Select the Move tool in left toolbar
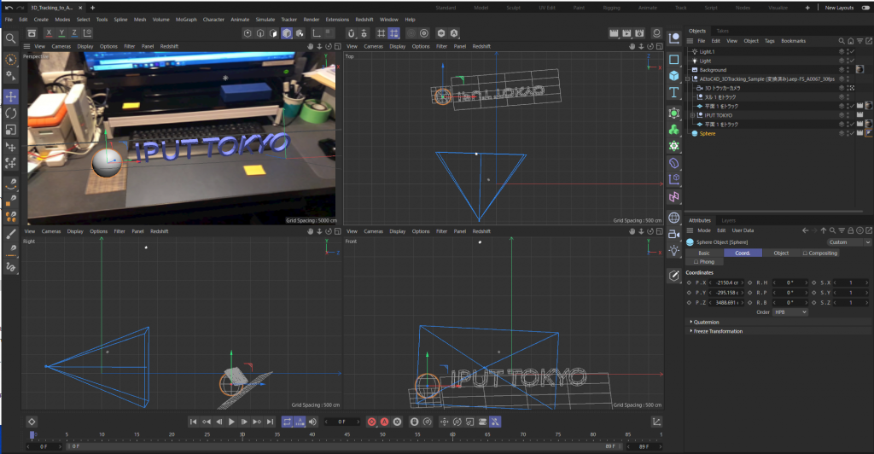This screenshot has width=874, height=454. 11,97
